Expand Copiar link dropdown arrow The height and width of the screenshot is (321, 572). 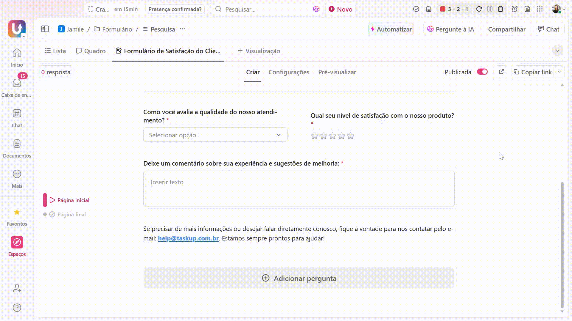[559, 72]
